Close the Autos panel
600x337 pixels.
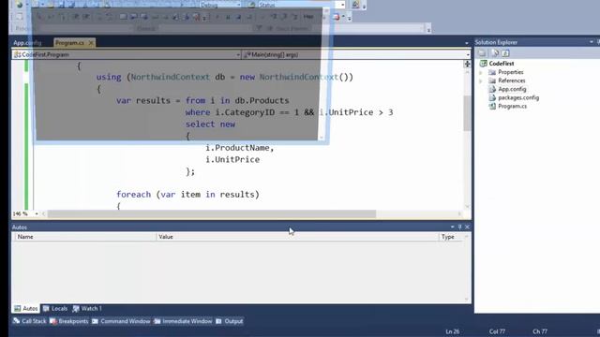click(467, 227)
